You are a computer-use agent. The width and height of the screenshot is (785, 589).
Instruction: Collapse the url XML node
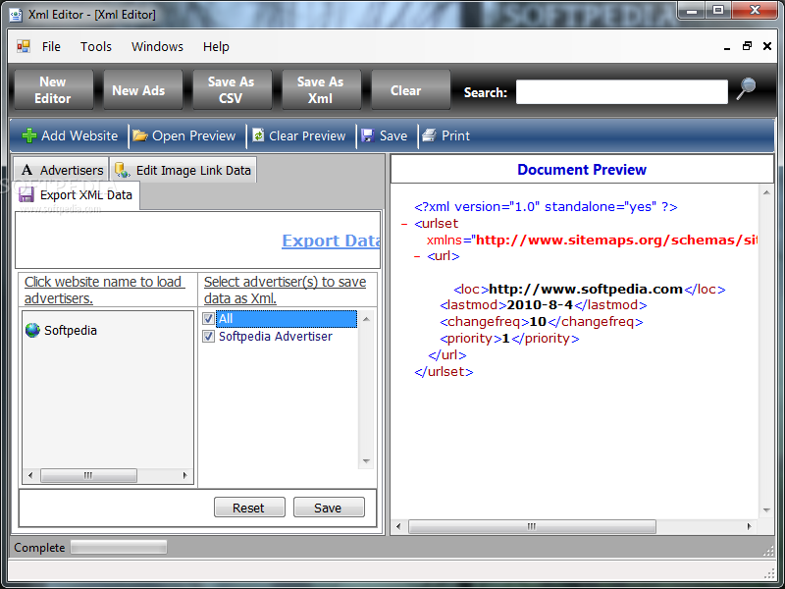point(416,256)
